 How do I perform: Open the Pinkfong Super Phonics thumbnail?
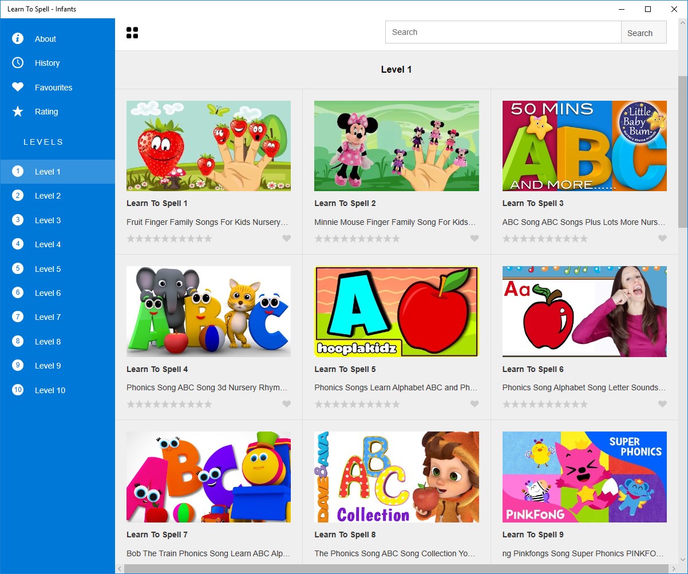pos(584,477)
